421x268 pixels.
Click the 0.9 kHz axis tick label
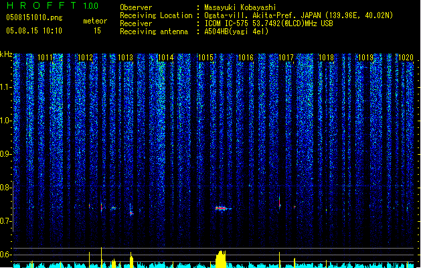(x=6, y=154)
